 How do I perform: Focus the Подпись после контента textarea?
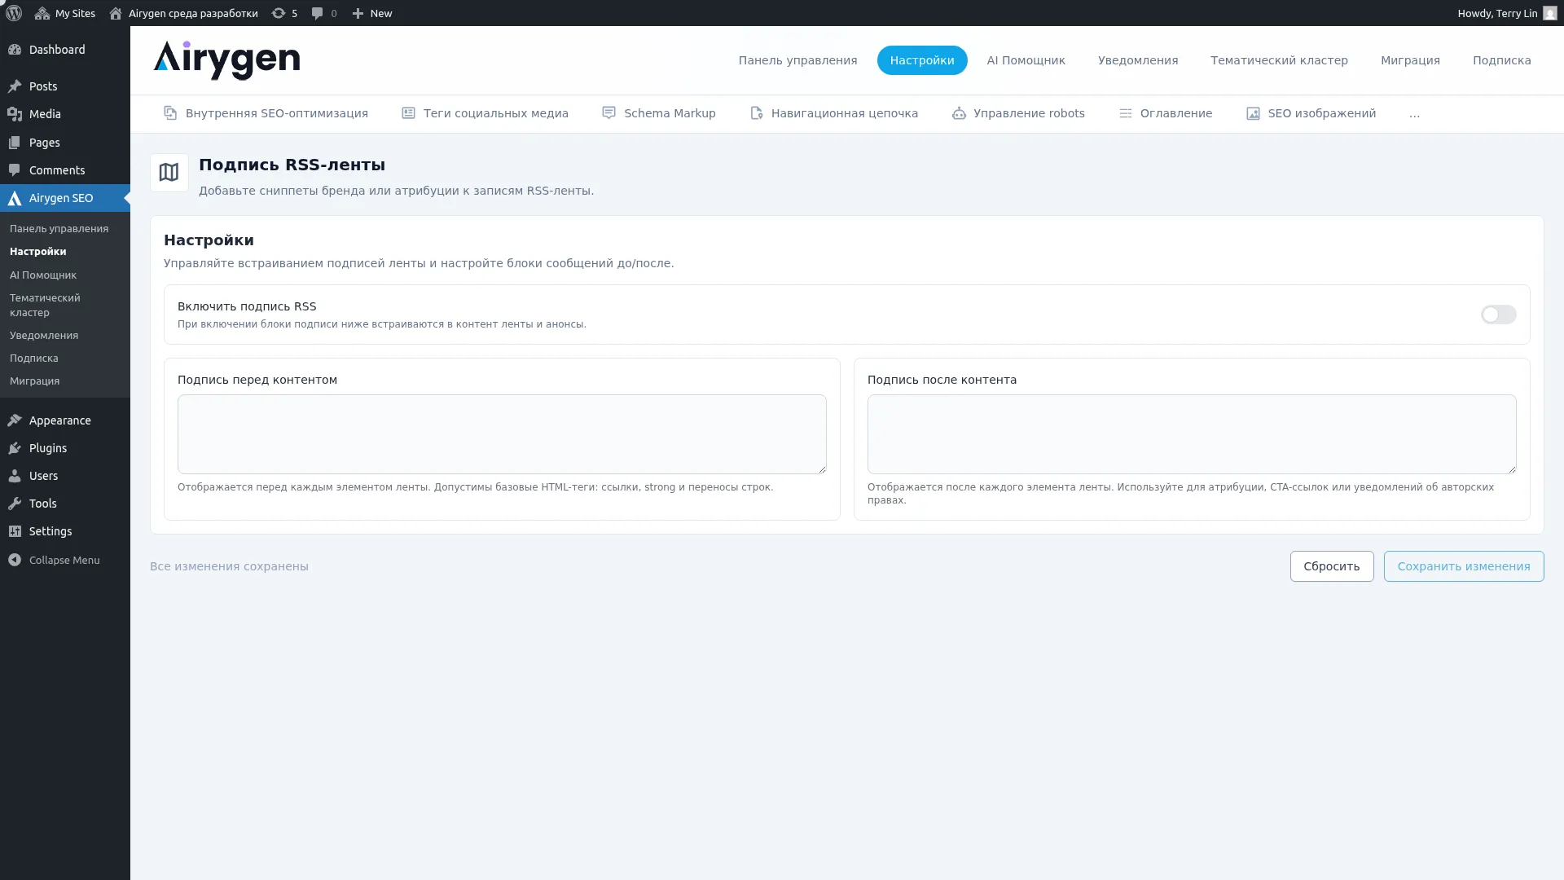click(x=1191, y=434)
